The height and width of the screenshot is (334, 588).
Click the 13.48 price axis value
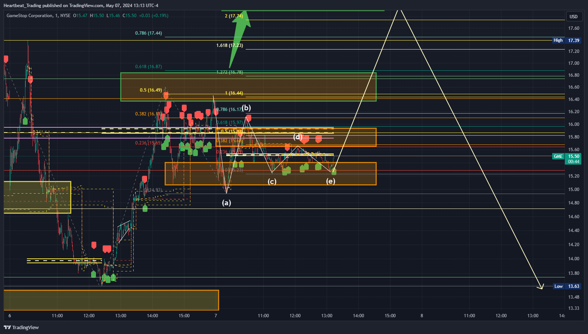(573, 297)
